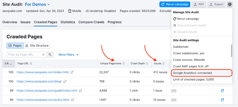Open the seoquake.com/blog/ page link
238x107 pixels.
[x=39, y=81]
